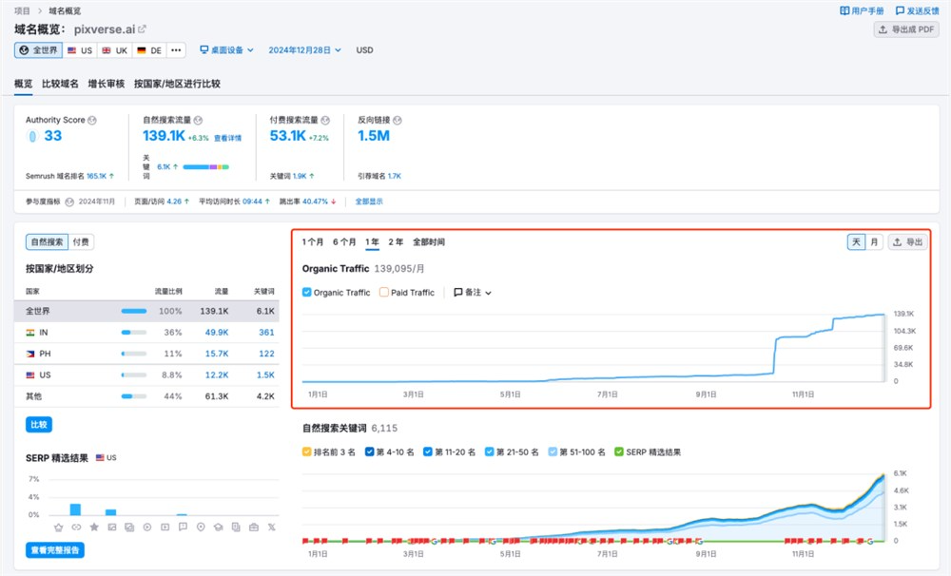Open the 用户手册 user manual icon
This screenshot has width=951, height=576.
[844, 10]
